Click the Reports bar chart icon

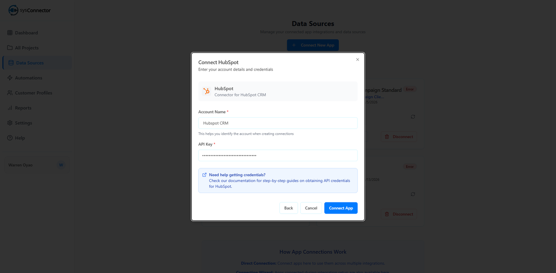[10, 108]
